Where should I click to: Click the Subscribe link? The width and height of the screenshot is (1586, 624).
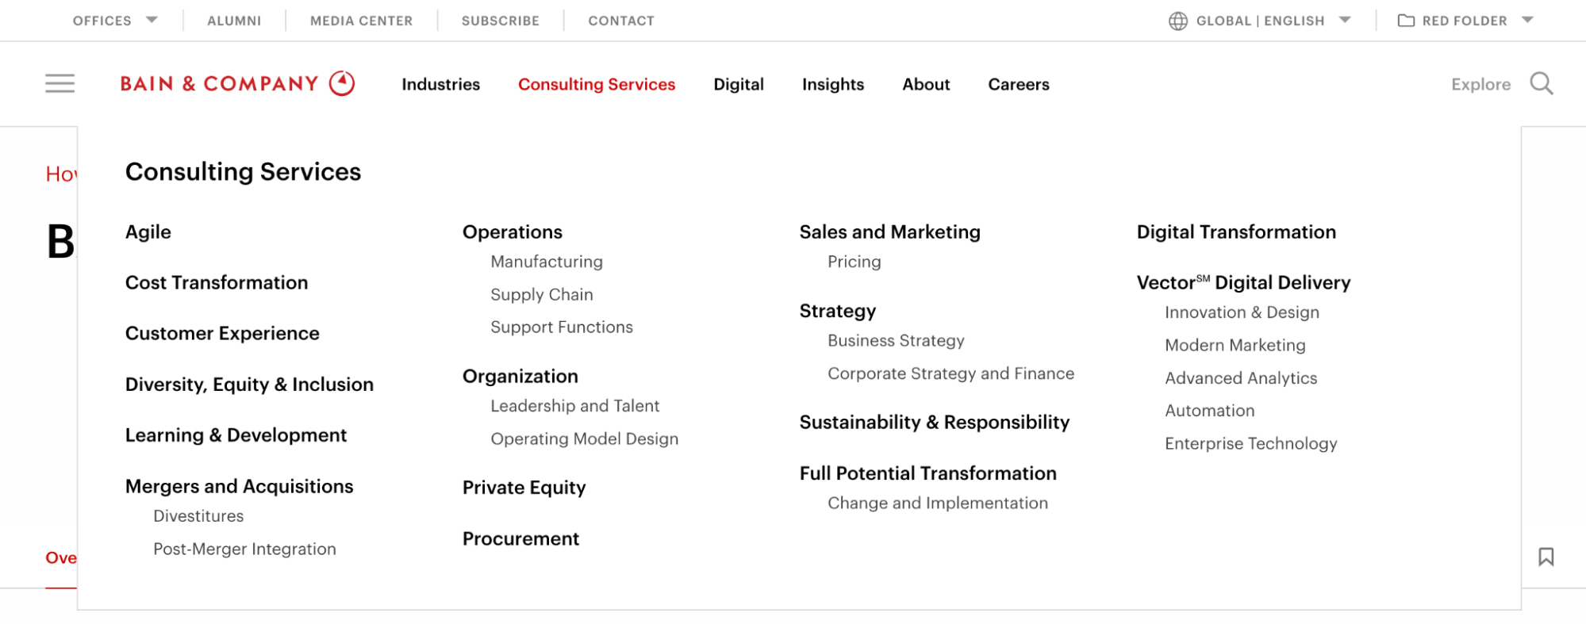499,21
